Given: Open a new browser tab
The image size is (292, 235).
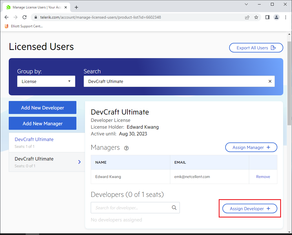Looking at the screenshot, I should click(76, 7).
